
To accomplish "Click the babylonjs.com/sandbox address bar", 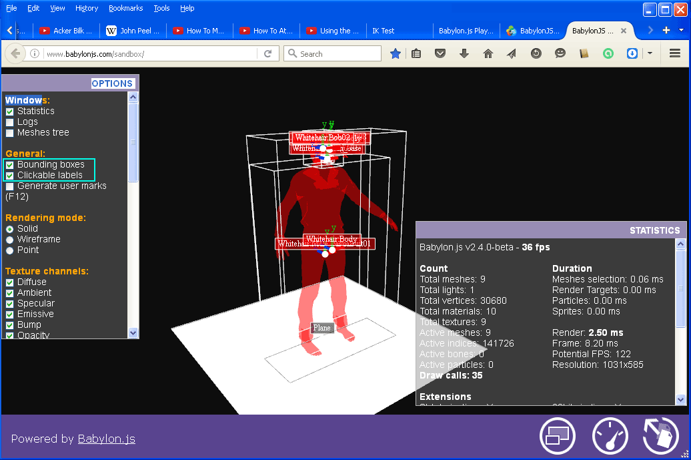I will 150,54.
